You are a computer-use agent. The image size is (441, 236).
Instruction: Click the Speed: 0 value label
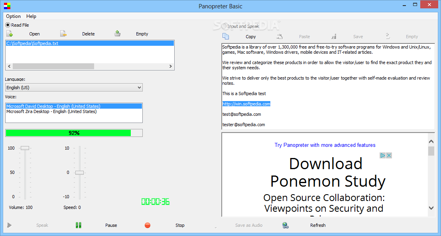pos(72,207)
